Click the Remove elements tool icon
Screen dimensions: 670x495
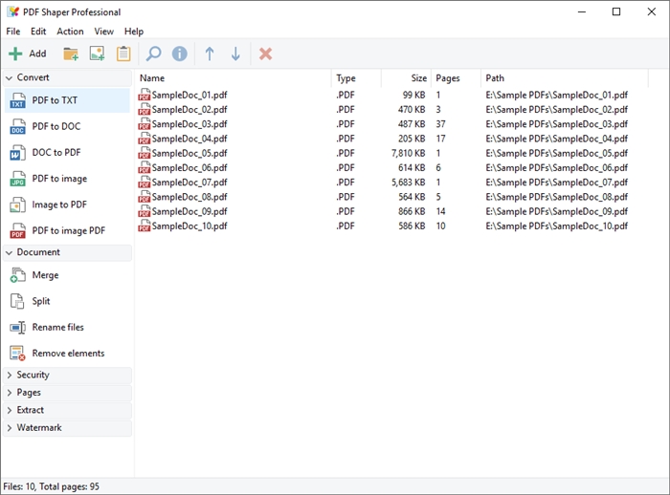(17, 354)
